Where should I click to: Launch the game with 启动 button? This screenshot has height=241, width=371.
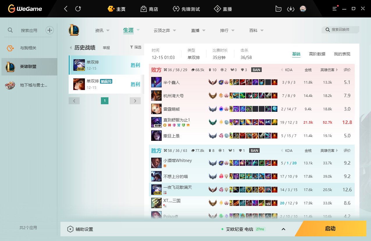330,229
